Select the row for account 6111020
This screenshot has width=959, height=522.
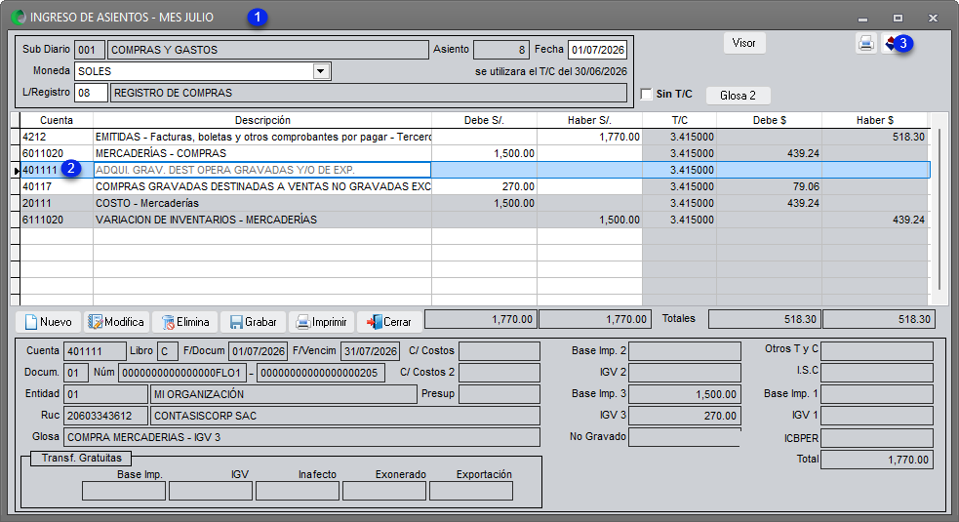click(x=474, y=220)
